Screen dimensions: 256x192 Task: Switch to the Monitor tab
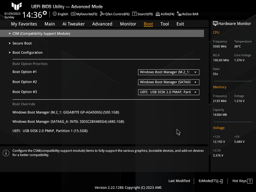click(128, 24)
